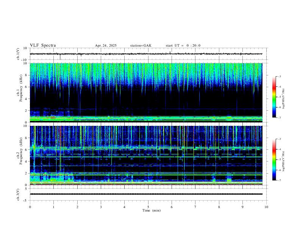Click time axis tick label "1"
The image size is (300, 232).
tap(53, 207)
